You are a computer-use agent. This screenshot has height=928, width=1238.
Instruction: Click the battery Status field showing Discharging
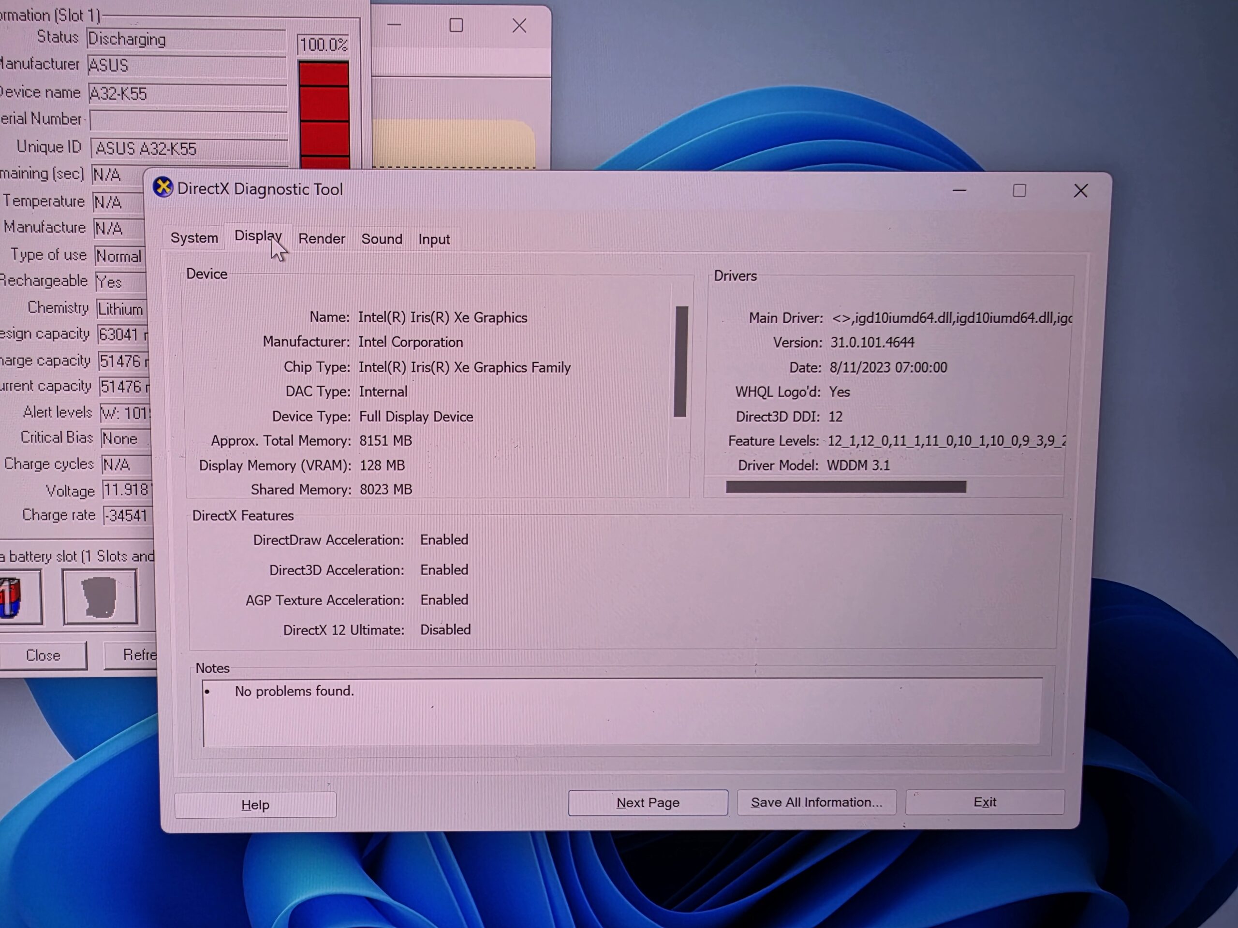(186, 40)
